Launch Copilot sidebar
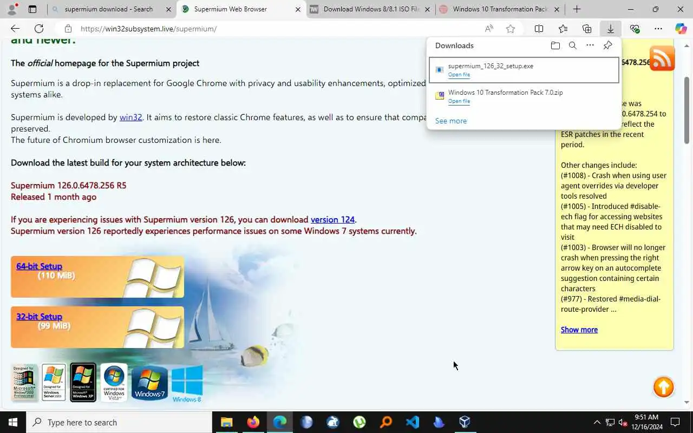This screenshot has width=693, height=433. point(681,29)
